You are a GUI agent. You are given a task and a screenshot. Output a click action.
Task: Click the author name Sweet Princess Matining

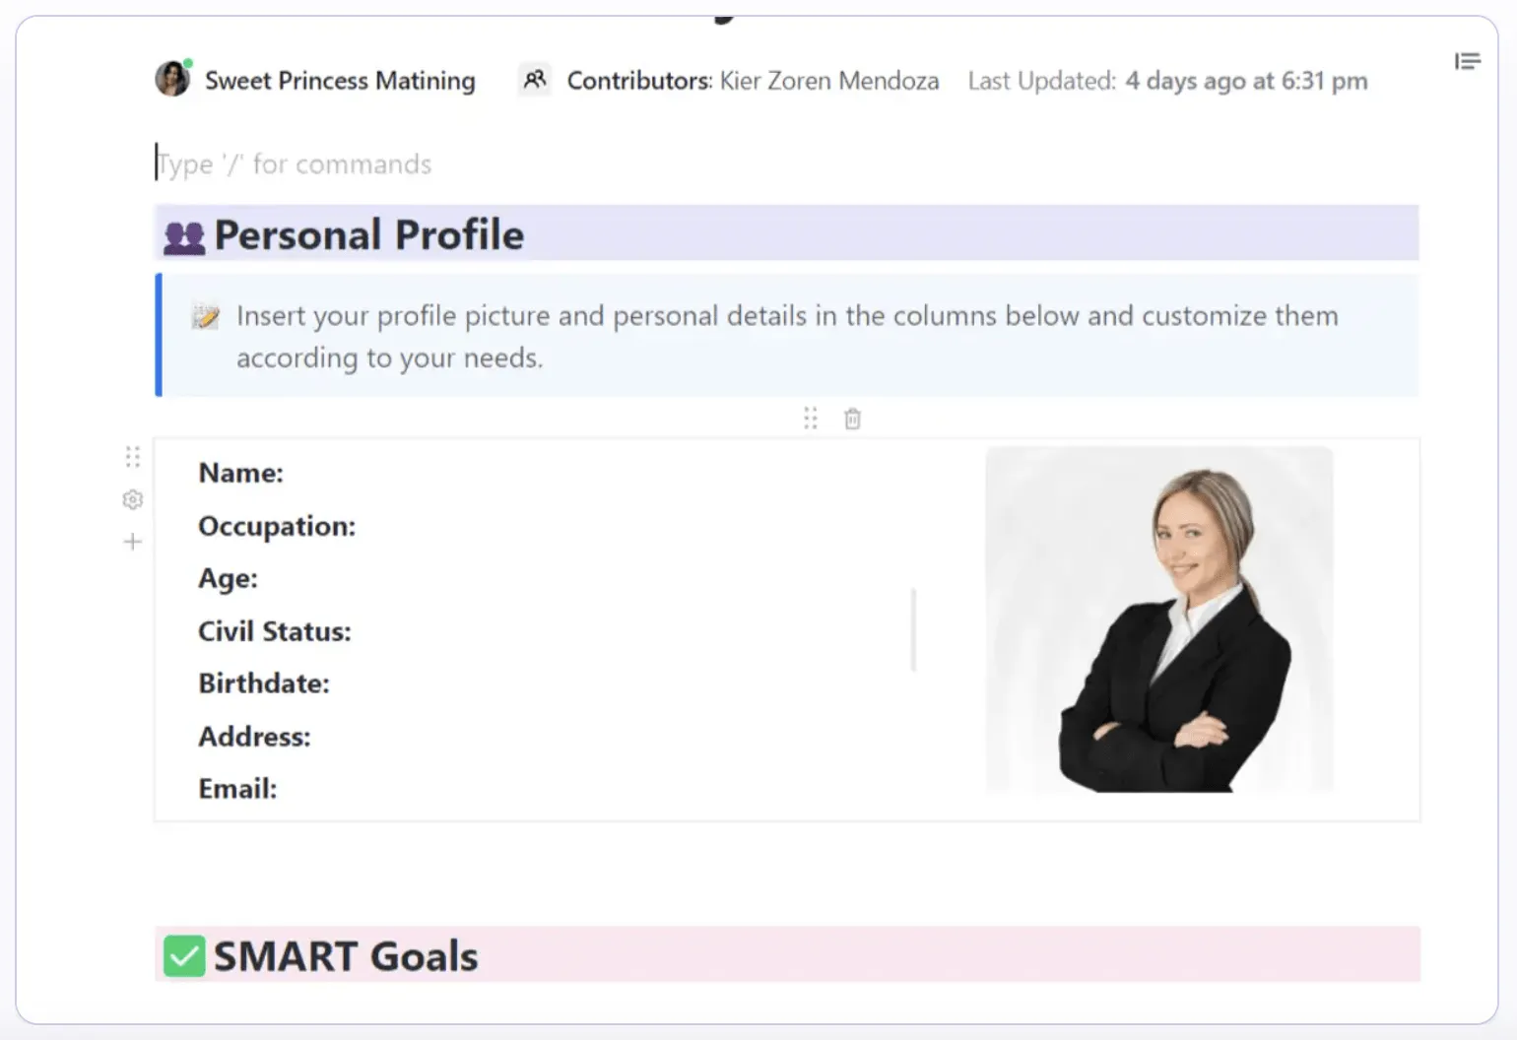340,81
